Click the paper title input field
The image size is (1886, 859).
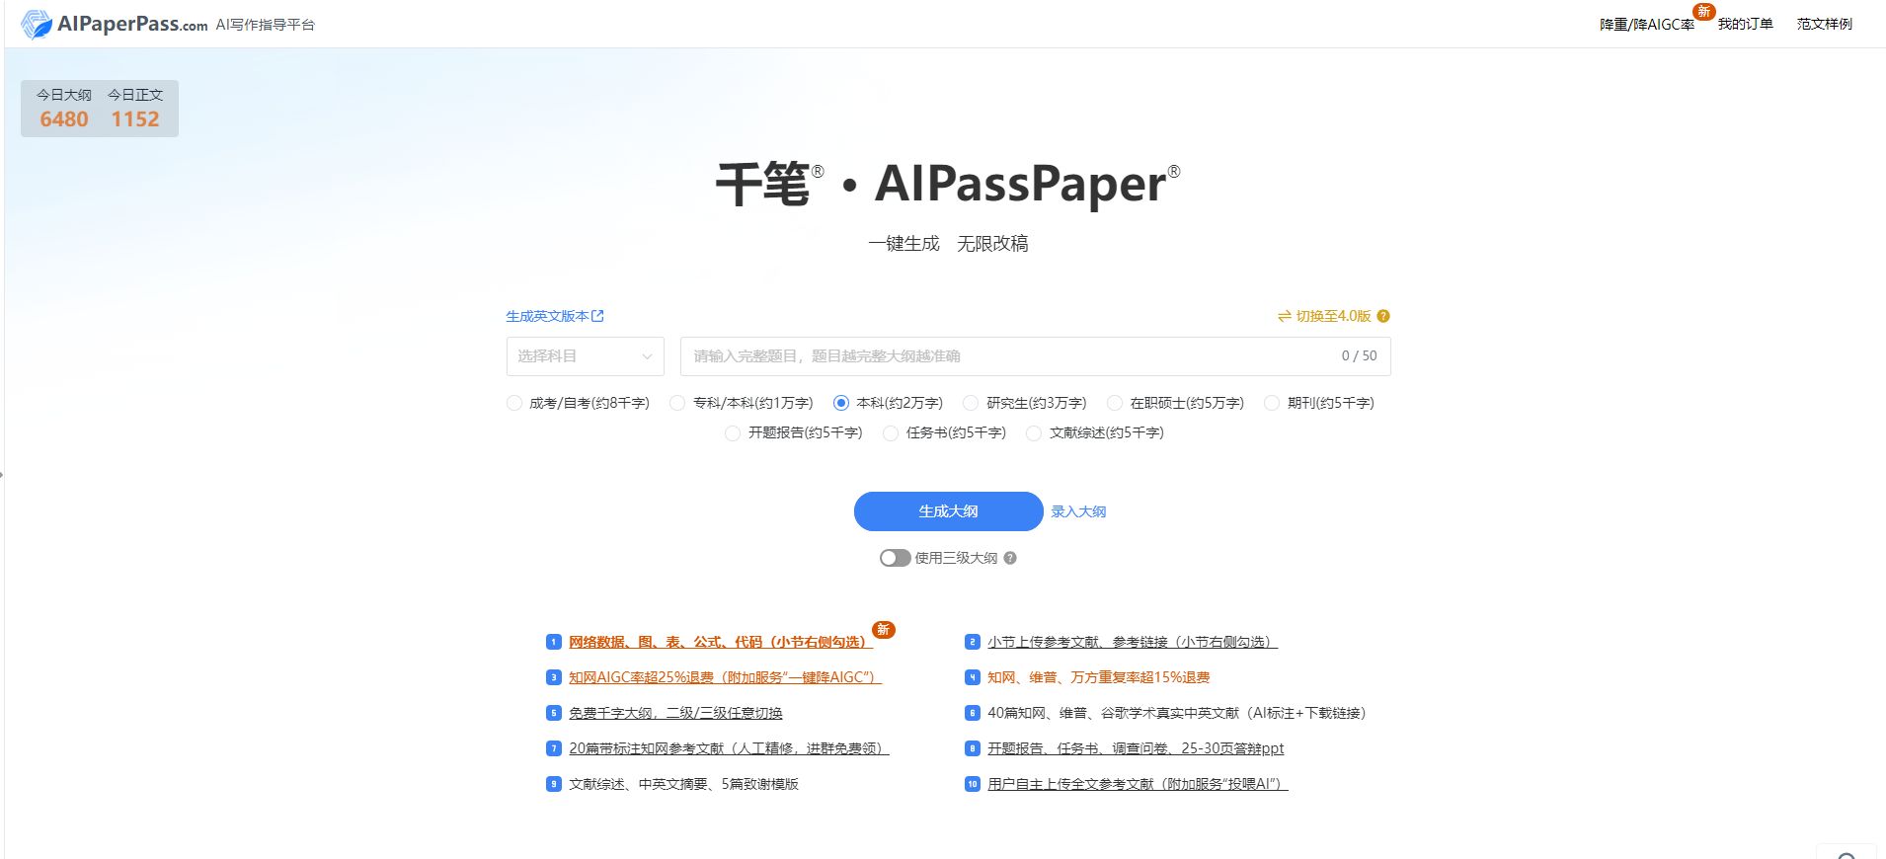[1036, 356]
